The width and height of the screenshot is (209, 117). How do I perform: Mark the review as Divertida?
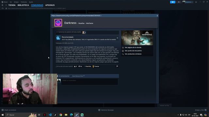point(87,66)
